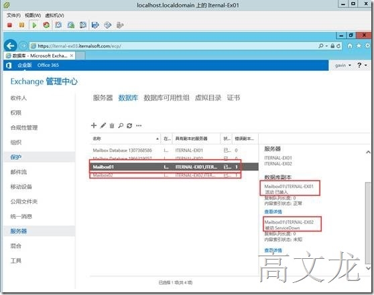Click the 企业版 header link
This screenshot has width=374, height=295.
pyautogui.click(x=24, y=66)
